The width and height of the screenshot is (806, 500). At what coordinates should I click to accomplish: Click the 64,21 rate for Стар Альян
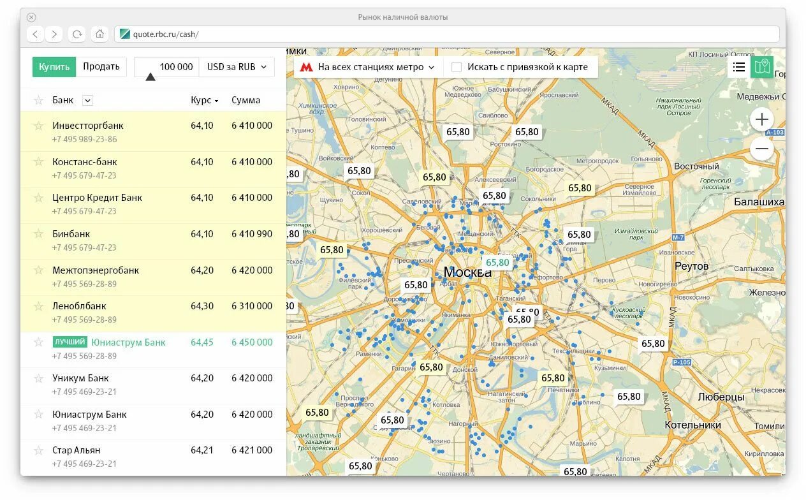[202, 450]
